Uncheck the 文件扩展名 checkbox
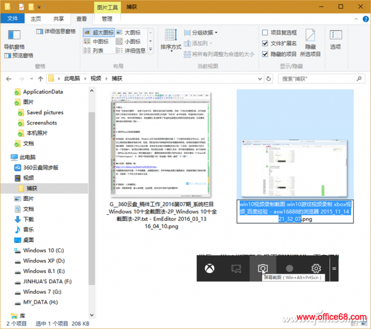This screenshot has width=371, height=329. [x=265, y=43]
